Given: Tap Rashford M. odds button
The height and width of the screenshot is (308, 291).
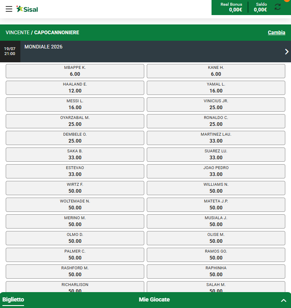Looking at the screenshot, I should (x=75, y=271).
